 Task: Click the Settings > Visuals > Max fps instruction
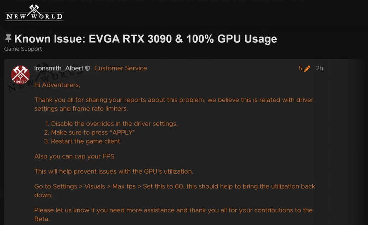(x=175, y=191)
